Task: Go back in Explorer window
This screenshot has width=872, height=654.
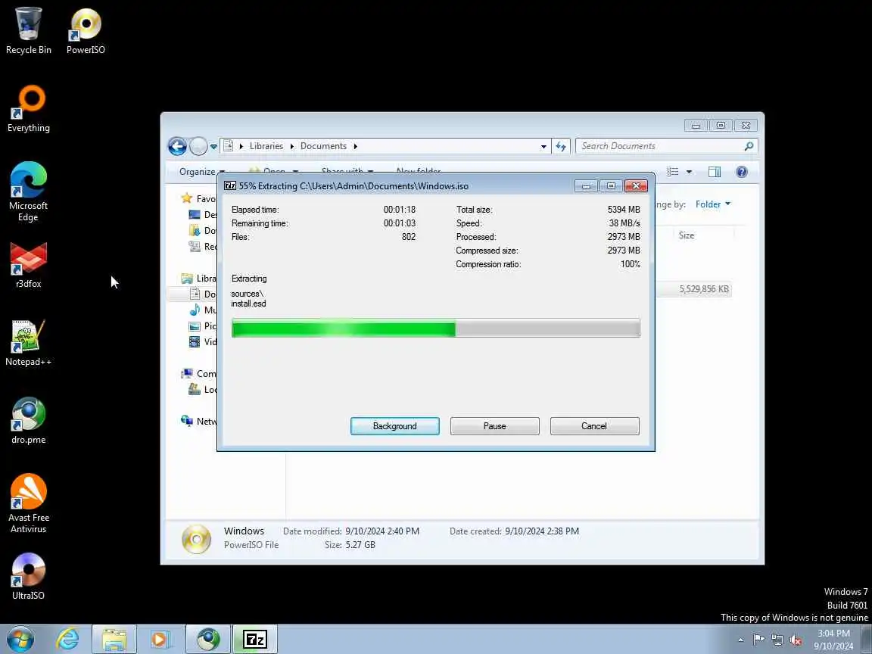Action: [x=177, y=146]
